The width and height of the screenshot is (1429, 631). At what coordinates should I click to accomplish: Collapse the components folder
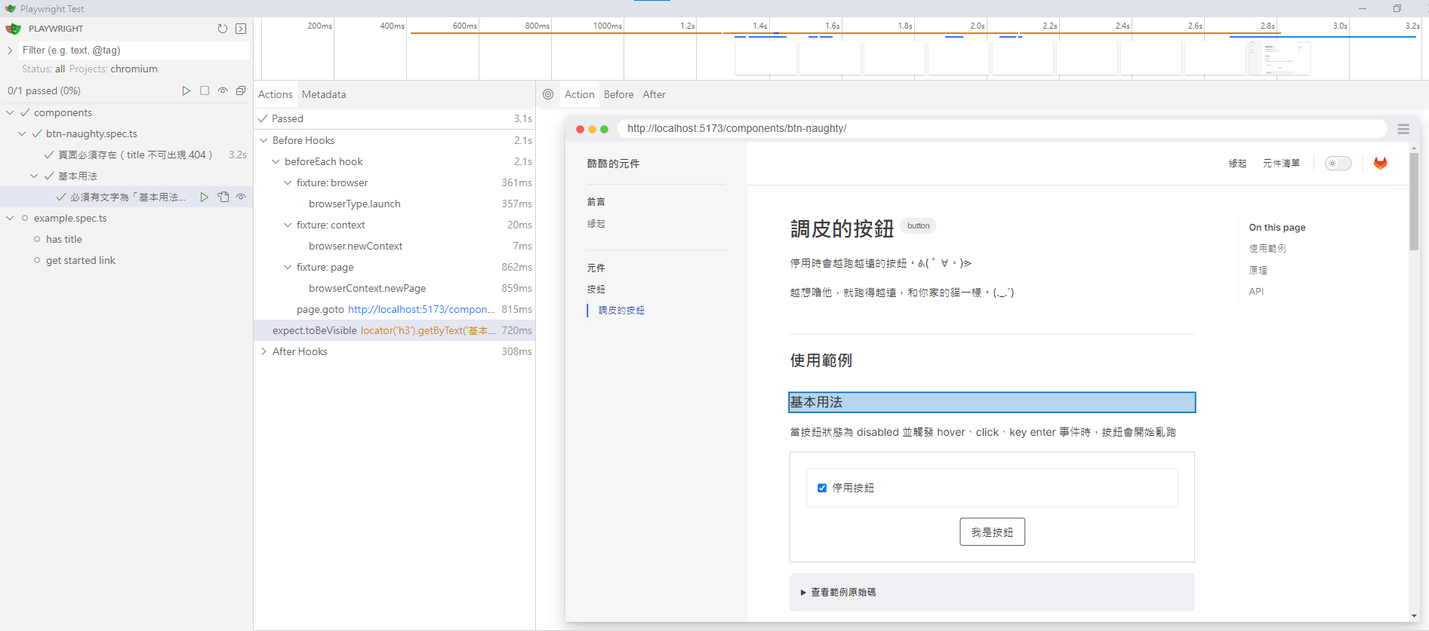pos(10,112)
